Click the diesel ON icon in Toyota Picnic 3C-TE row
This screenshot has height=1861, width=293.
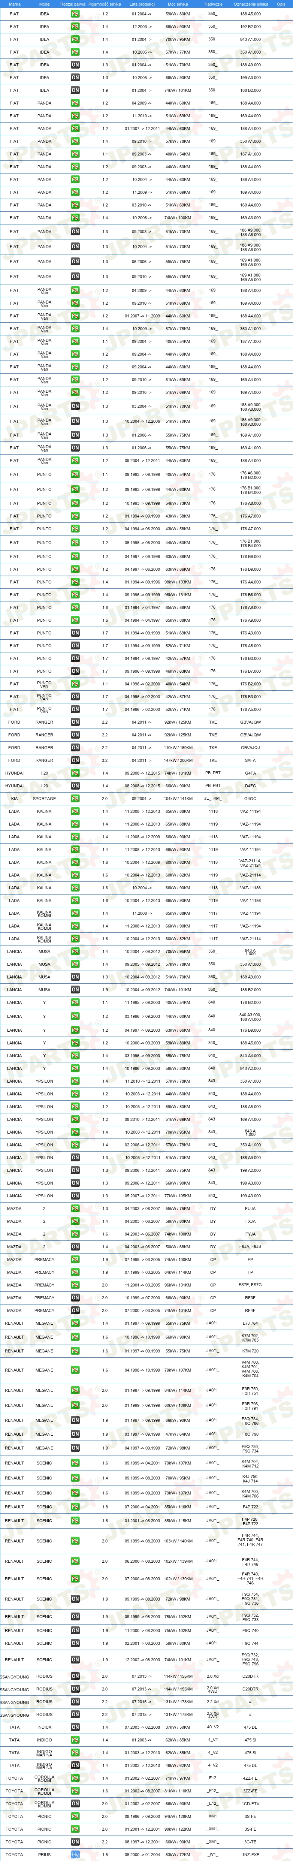click(x=75, y=1842)
